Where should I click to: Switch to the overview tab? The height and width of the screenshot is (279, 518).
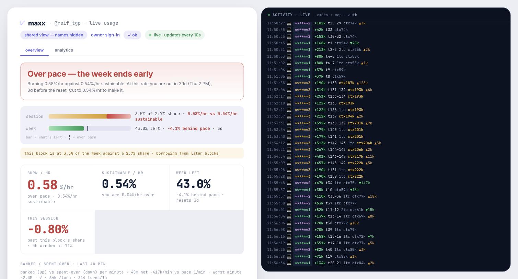click(34, 50)
